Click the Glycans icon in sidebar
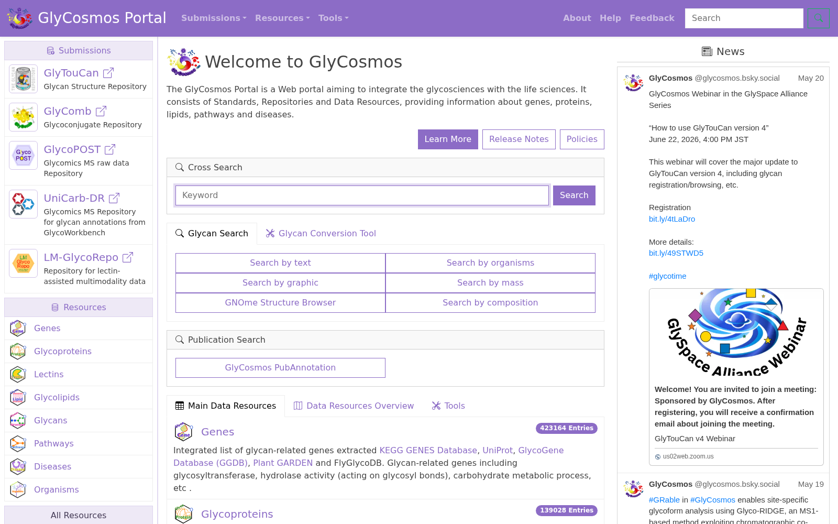 coord(18,420)
